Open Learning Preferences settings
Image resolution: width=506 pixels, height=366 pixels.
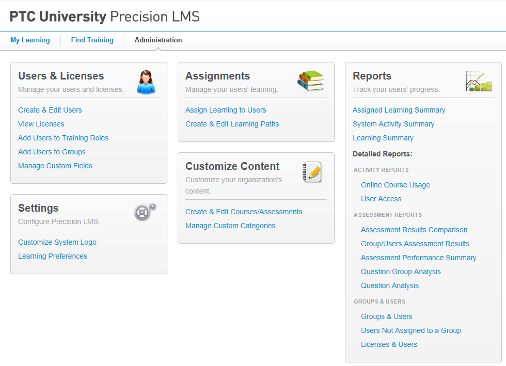point(52,256)
